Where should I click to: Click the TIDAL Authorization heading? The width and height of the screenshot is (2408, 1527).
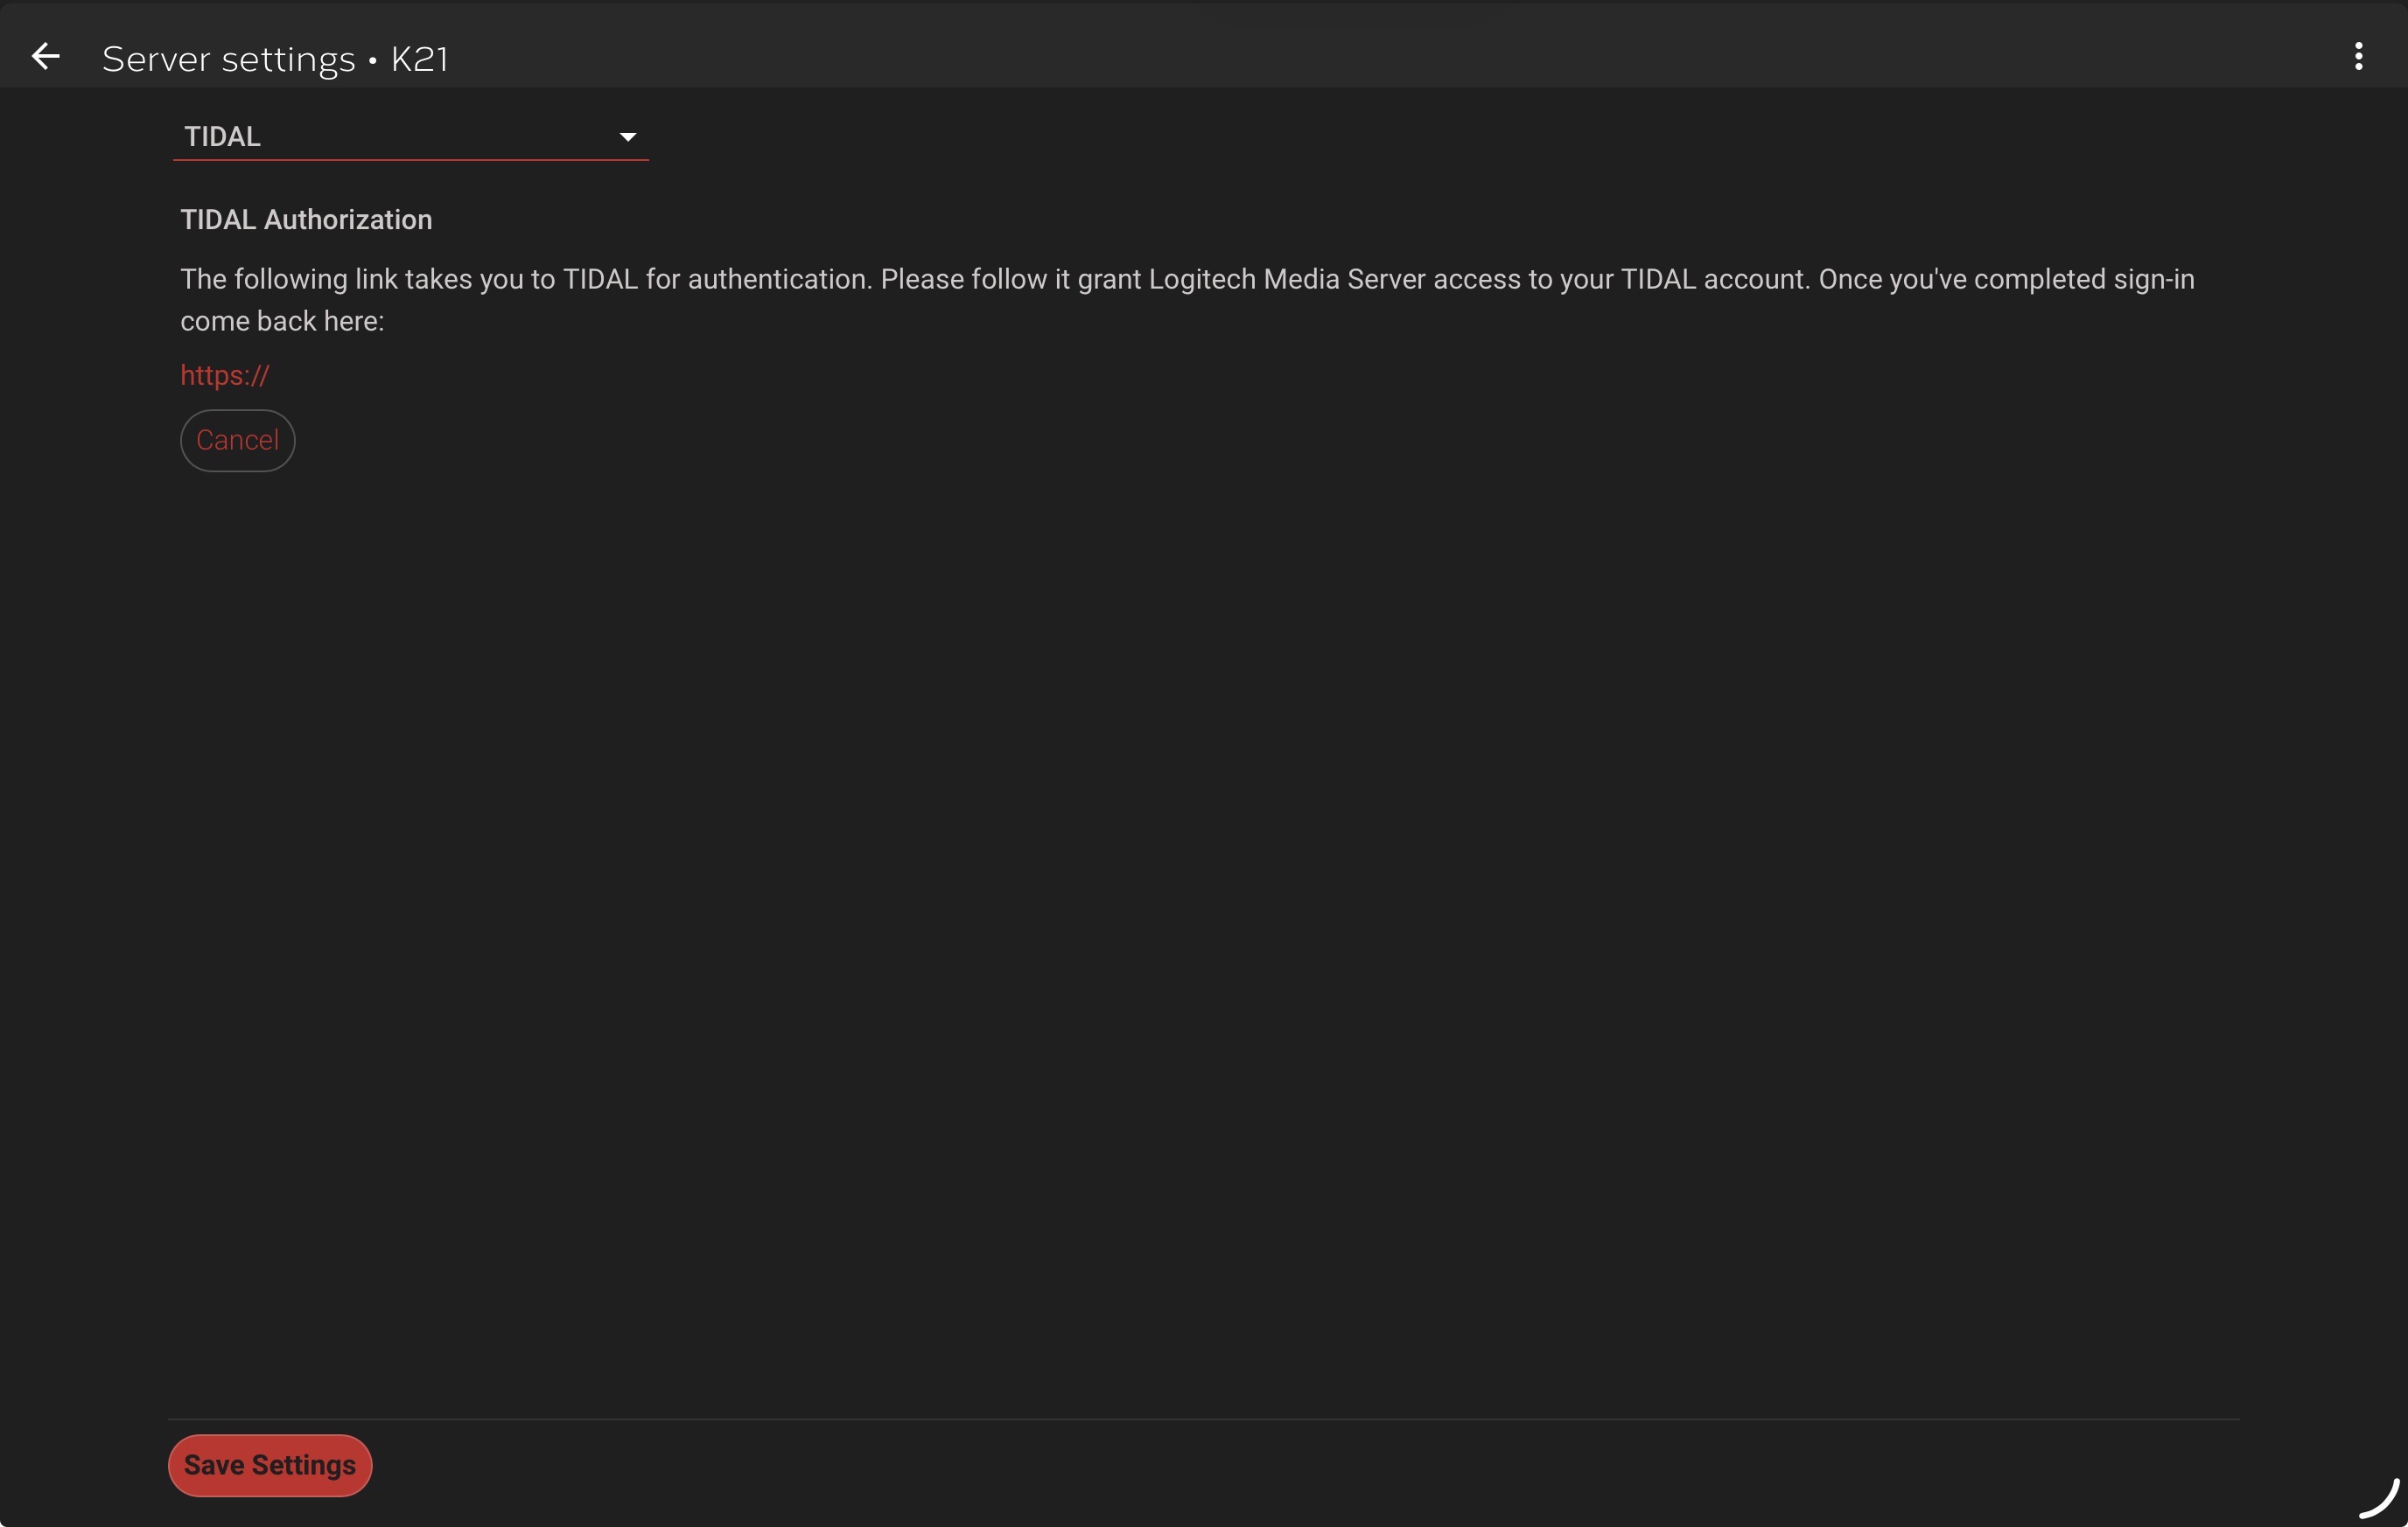click(x=306, y=220)
